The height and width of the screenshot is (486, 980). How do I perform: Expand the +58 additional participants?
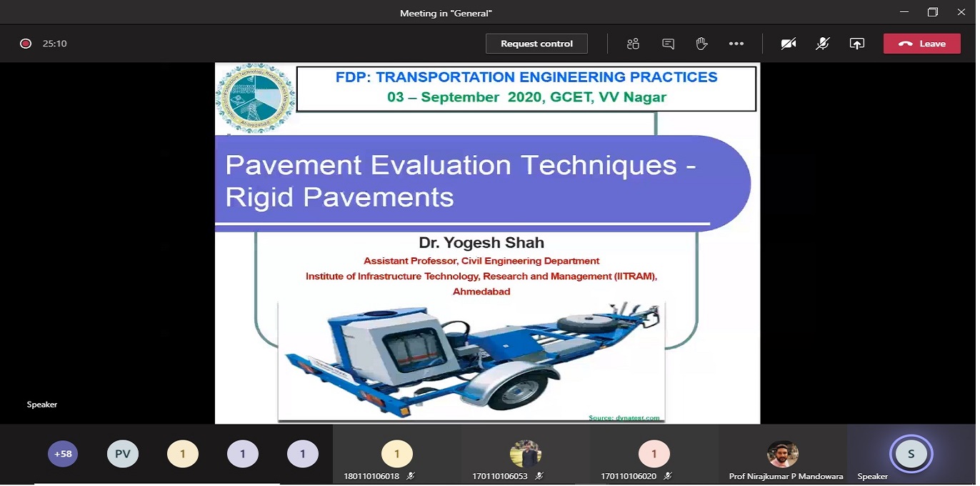[x=63, y=454]
